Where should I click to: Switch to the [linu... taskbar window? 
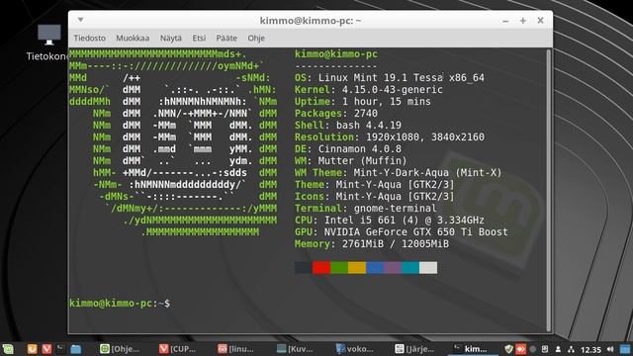pyautogui.click(x=236, y=349)
